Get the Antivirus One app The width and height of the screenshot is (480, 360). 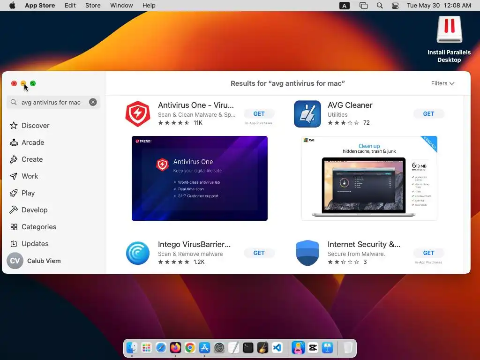pyautogui.click(x=259, y=113)
